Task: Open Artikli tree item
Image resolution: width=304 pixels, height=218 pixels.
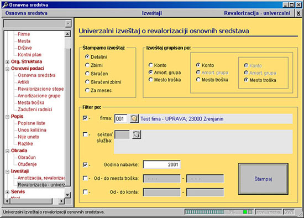Action: [23, 82]
